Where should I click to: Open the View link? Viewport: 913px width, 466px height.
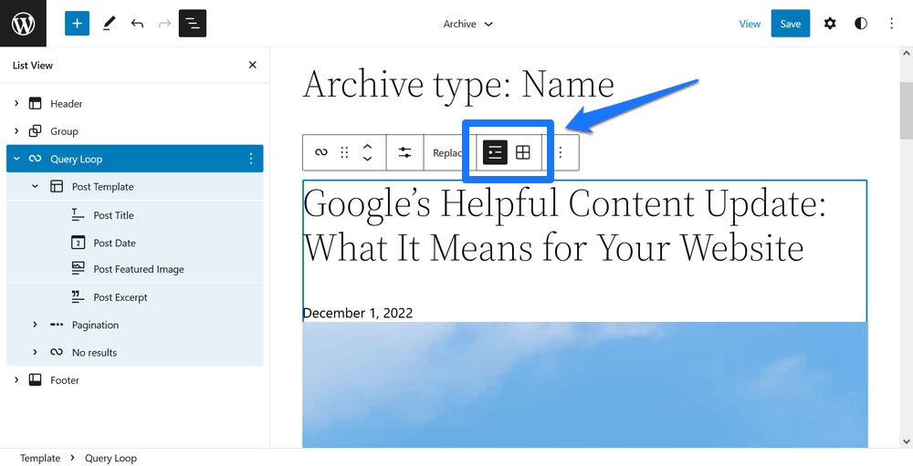pyautogui.click(x=750, y=24)
